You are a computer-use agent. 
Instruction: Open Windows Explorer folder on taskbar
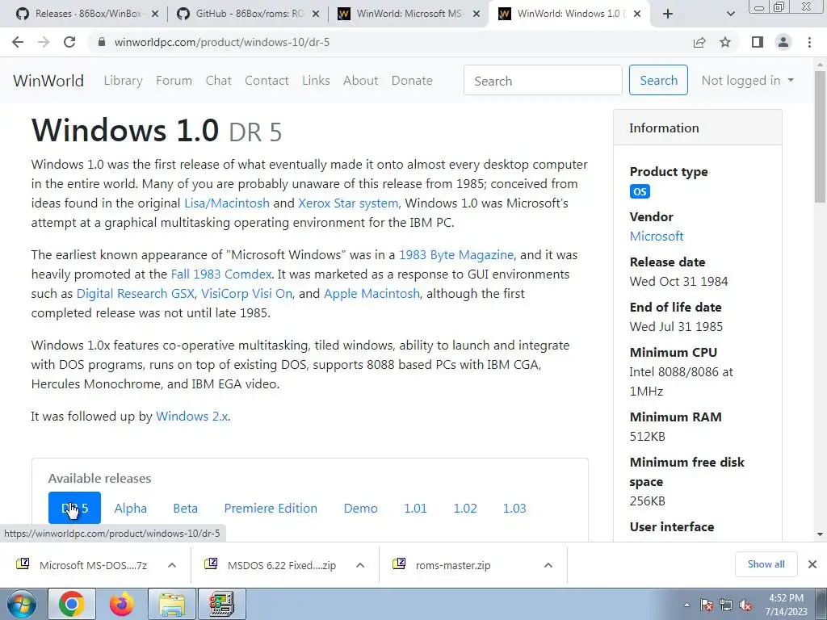point(172,604)
